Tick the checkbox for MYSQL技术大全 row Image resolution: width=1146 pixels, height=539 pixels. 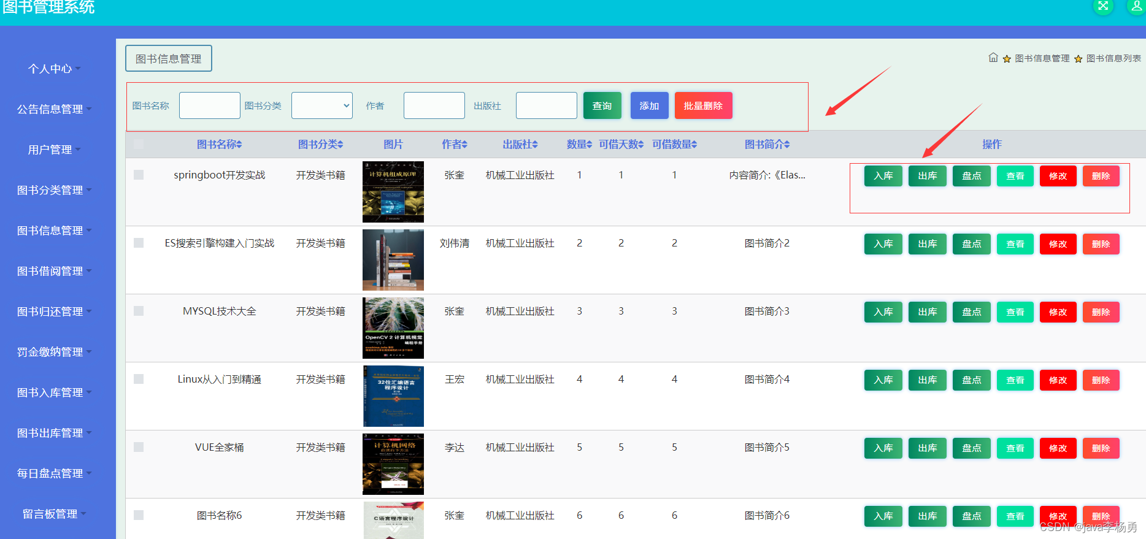[139, 311]
